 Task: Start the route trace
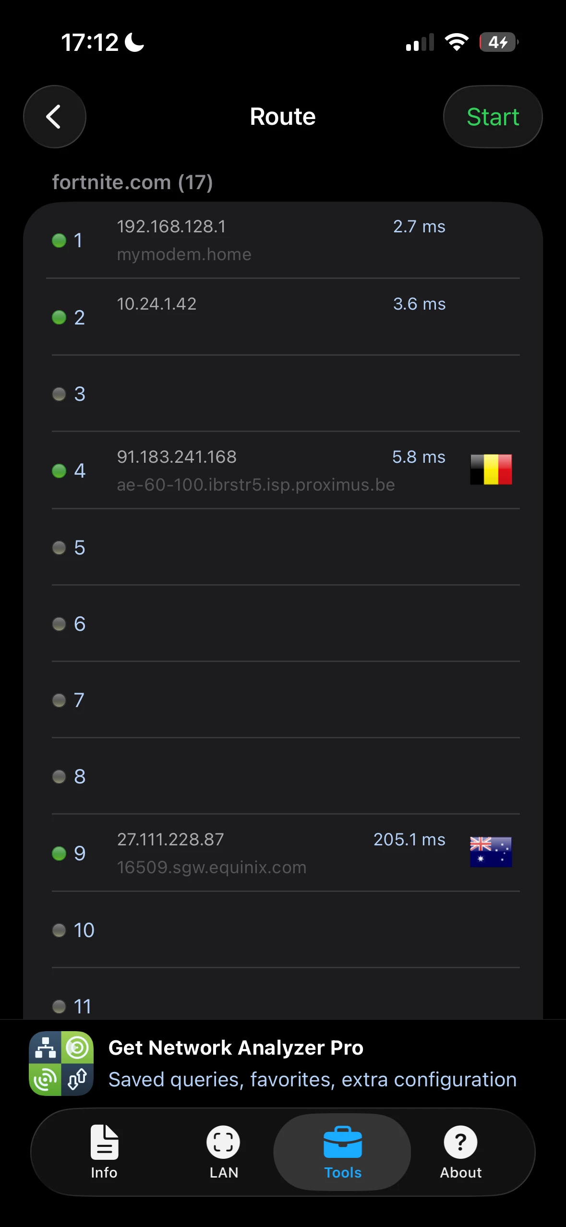coord(493,117)
